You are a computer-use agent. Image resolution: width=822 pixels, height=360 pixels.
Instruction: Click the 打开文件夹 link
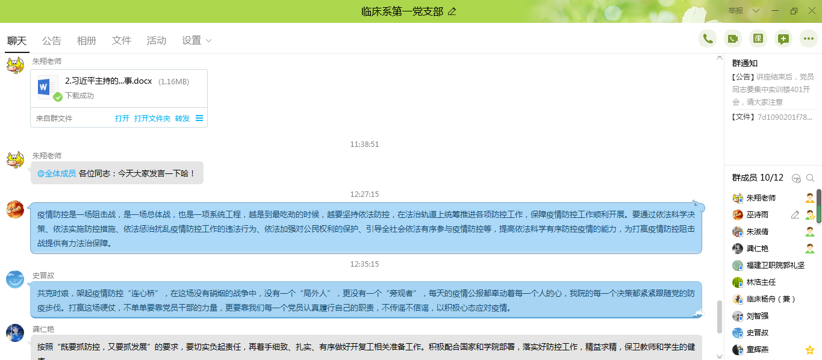tap(152, 118)
